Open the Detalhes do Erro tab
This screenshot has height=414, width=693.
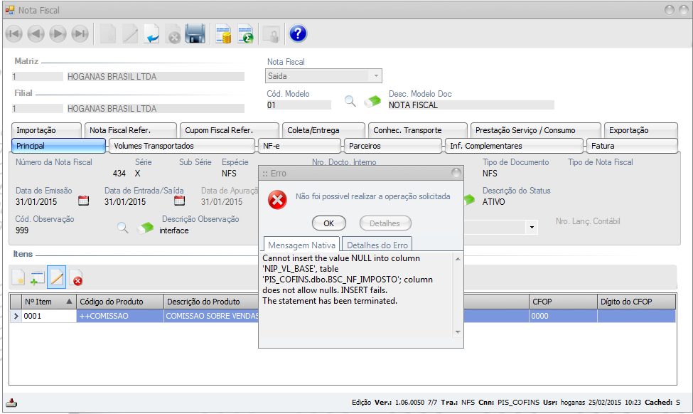click(x=376, y=245)
